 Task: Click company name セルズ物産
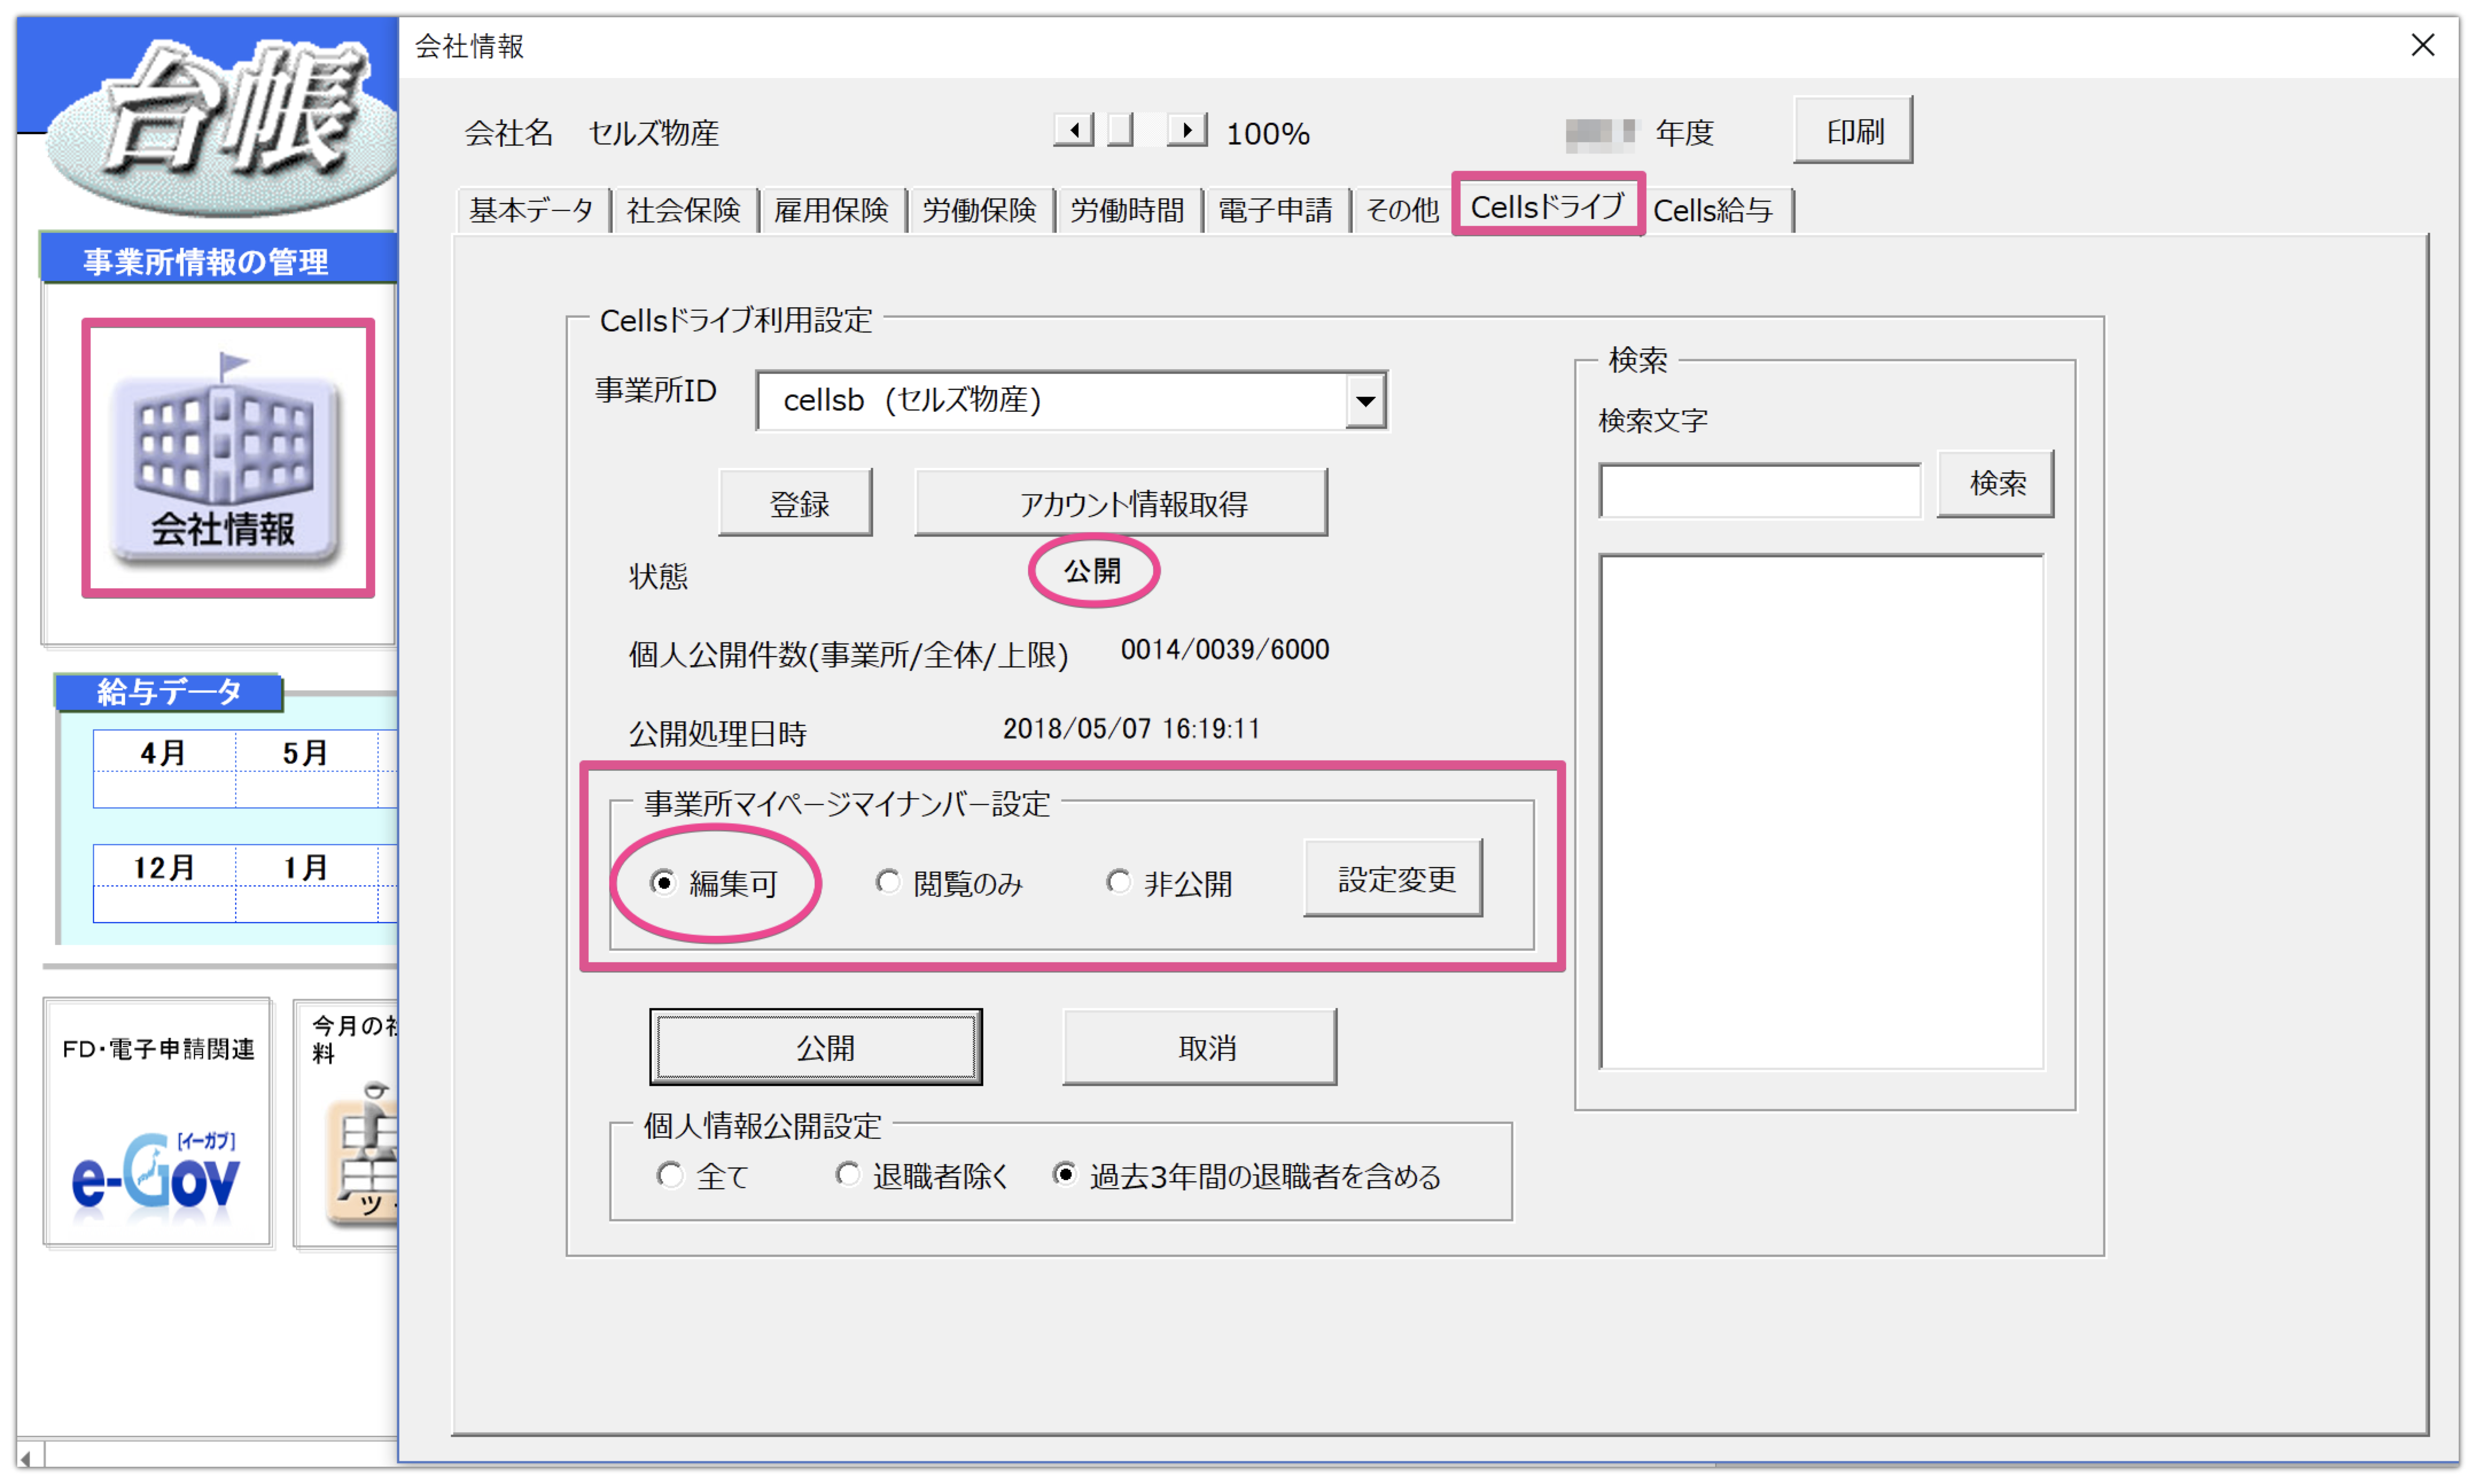pos(653,133)
